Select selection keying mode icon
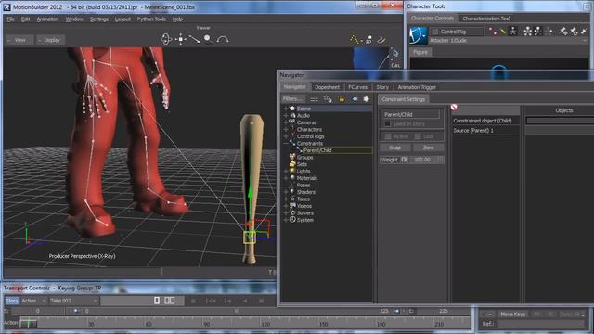This screenshot has height=334, width=594. 538,31
